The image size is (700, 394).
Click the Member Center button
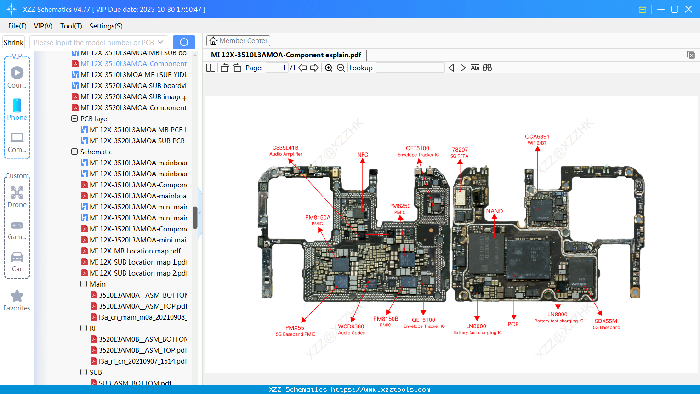[x=238, y=40]
